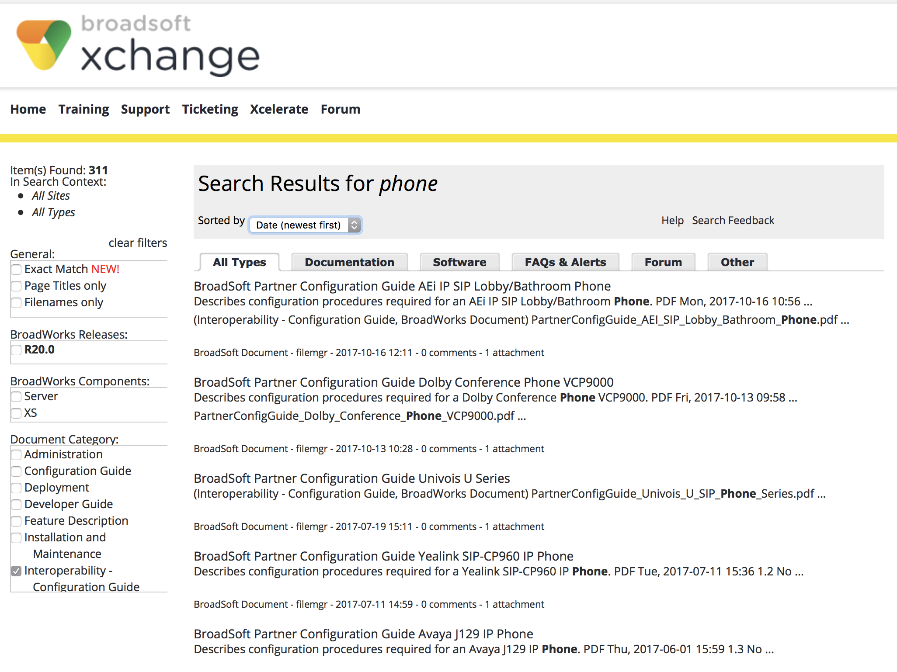Switch to the Software tab
Screen dimensions: 897x672
[x=459, y=262]
